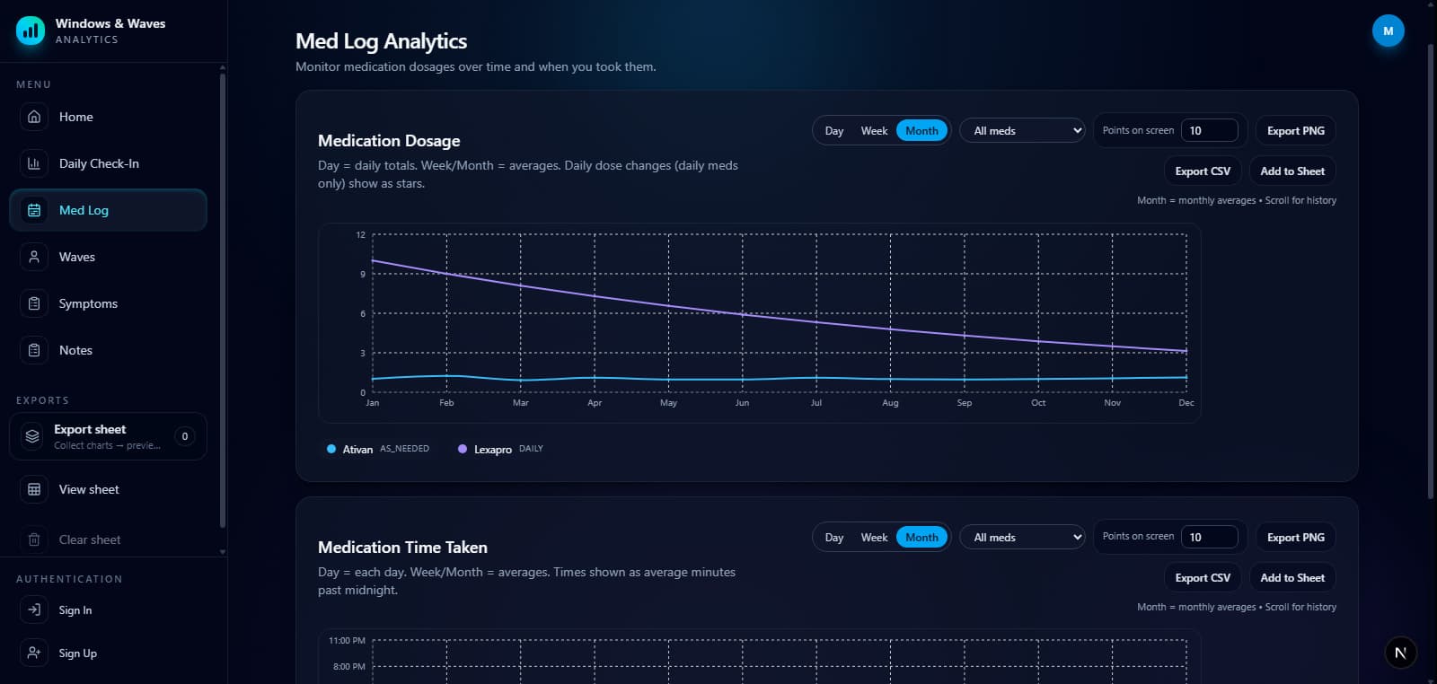This screenshot has height=684, width=1437.
Task: Open the All meds dropdown for Medication Time Taken
Action: [1022, 537]
